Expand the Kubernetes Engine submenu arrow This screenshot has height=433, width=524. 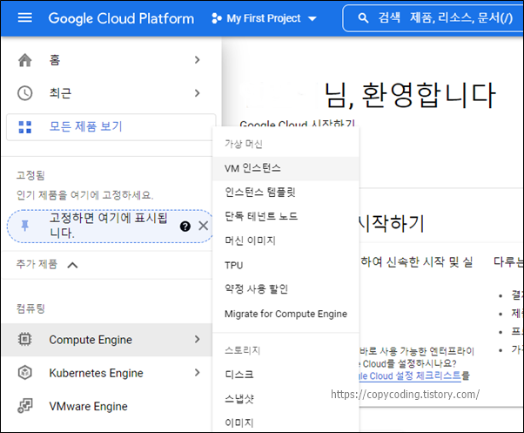pyautogui.click(x=198, y=373)
